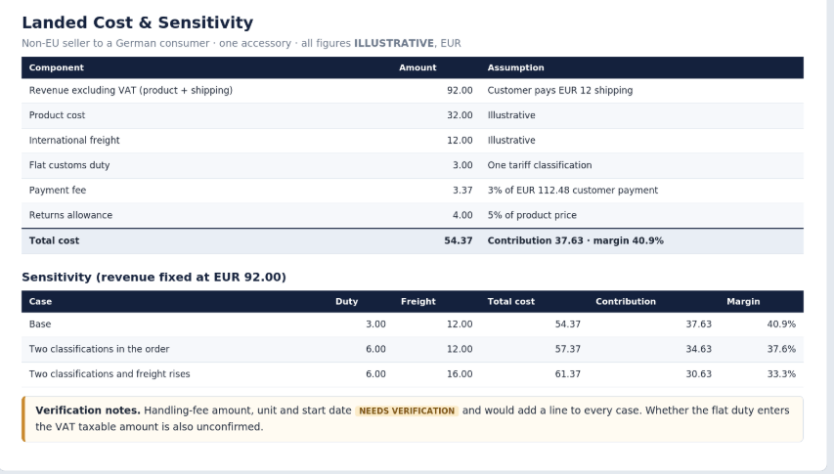Click the Margin column header
The width and height of the screenshot is (834, 474).
tap(743, 301)
